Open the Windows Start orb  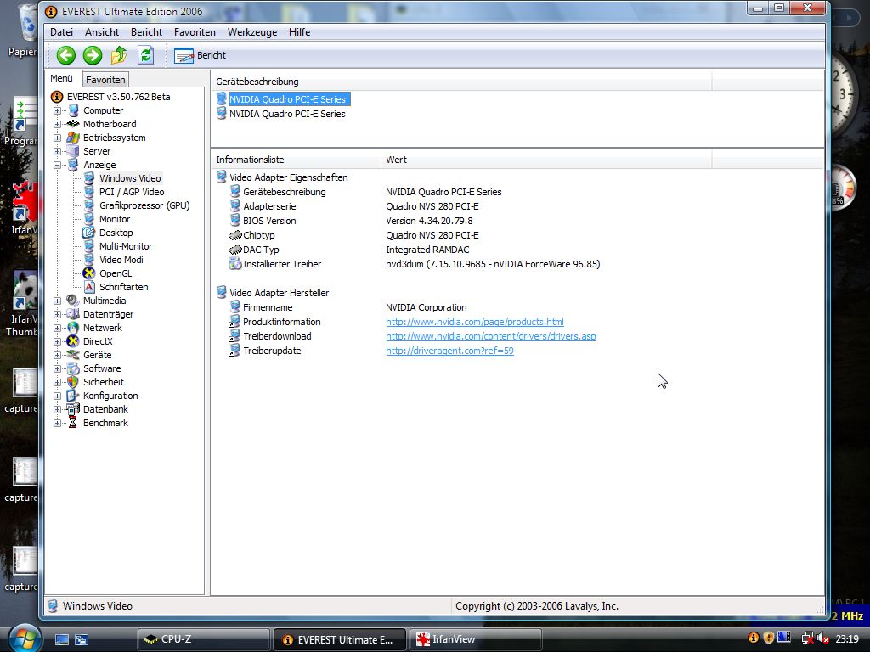(x=23, y=638)
